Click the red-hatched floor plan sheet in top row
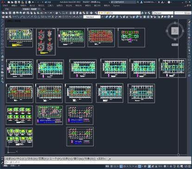 pyautogui.click(x=101, y=38)
